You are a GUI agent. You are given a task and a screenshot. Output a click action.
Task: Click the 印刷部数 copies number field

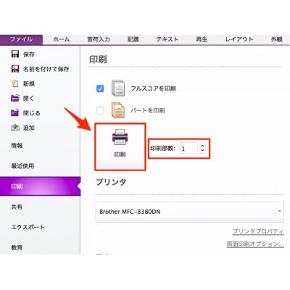click(x=189, y=148)
